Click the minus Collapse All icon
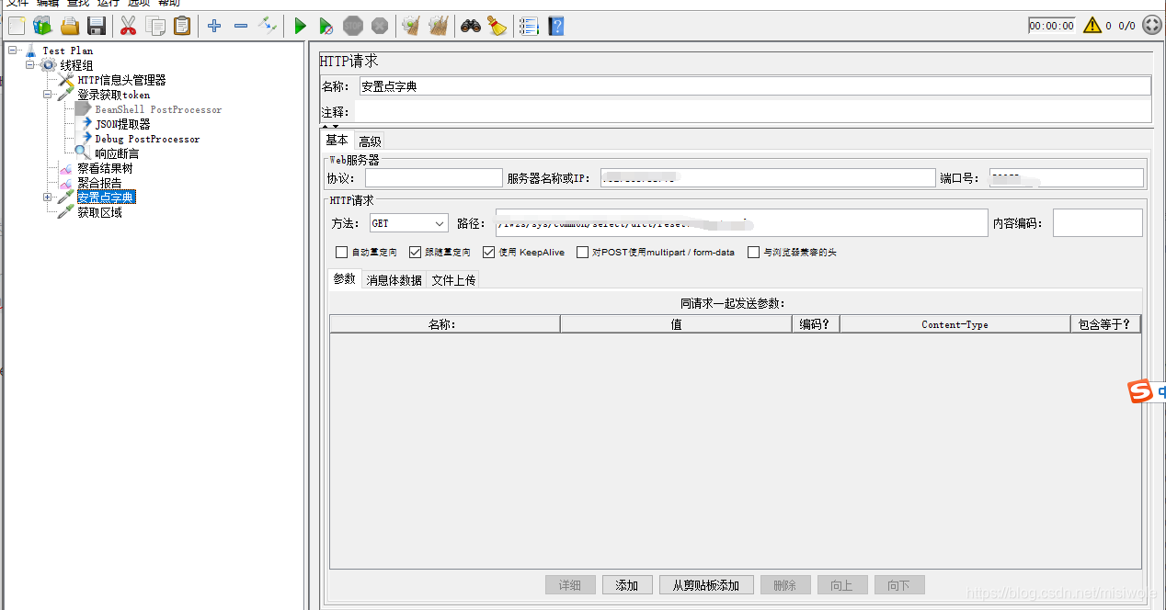The height and width of the screenshot is (610, 1166). click(241, 26)
